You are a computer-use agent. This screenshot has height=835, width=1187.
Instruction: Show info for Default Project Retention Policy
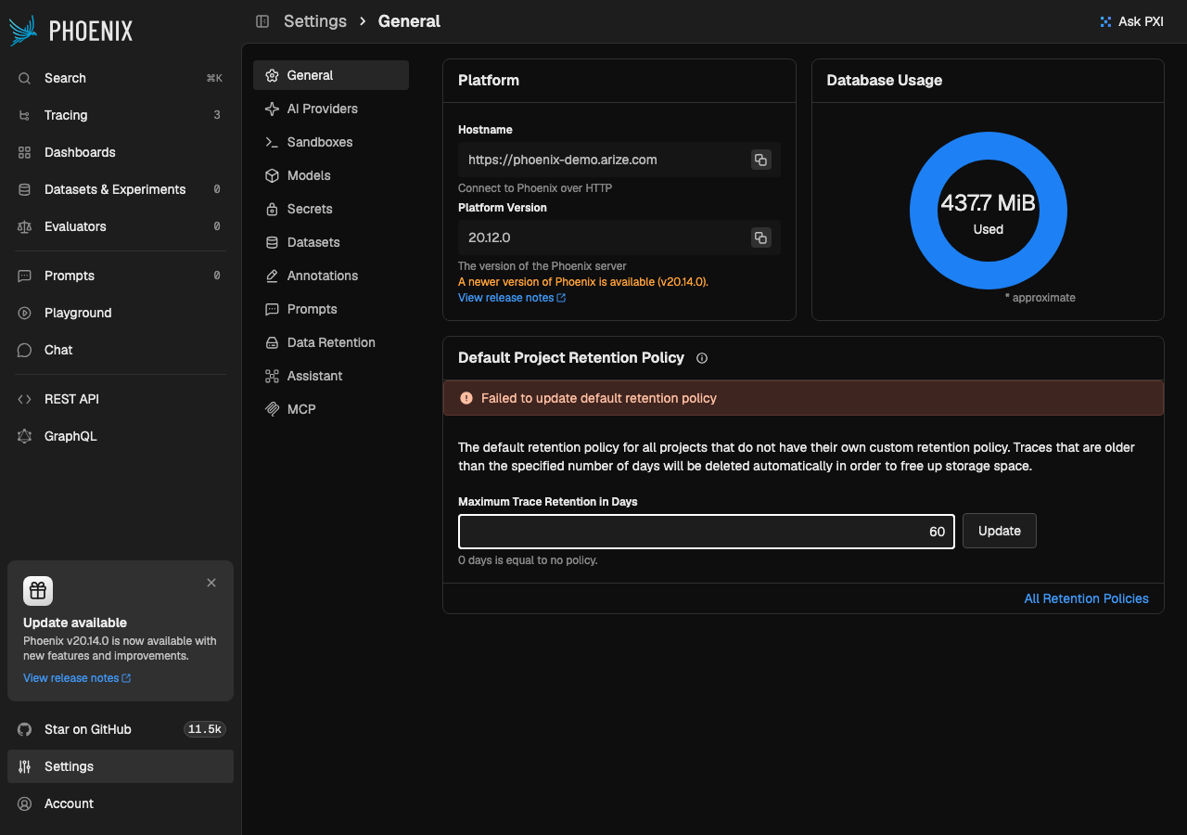pyautogui.click(x=702, y=358)
